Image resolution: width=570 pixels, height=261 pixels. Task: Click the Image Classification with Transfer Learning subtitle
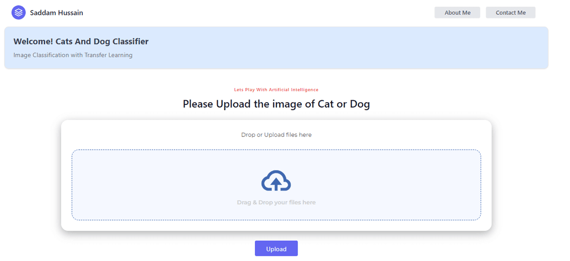click(73, 55)
